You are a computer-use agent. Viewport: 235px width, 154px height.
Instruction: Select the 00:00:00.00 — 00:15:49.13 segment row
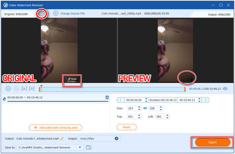click(x=56, y=98)
